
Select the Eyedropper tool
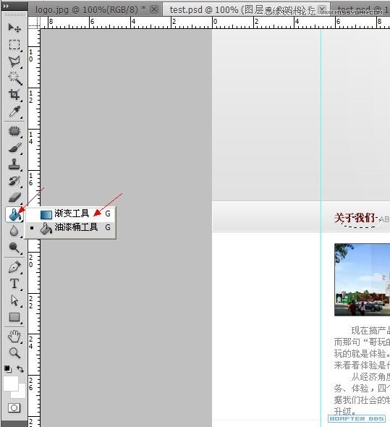[x=14, y=111]
